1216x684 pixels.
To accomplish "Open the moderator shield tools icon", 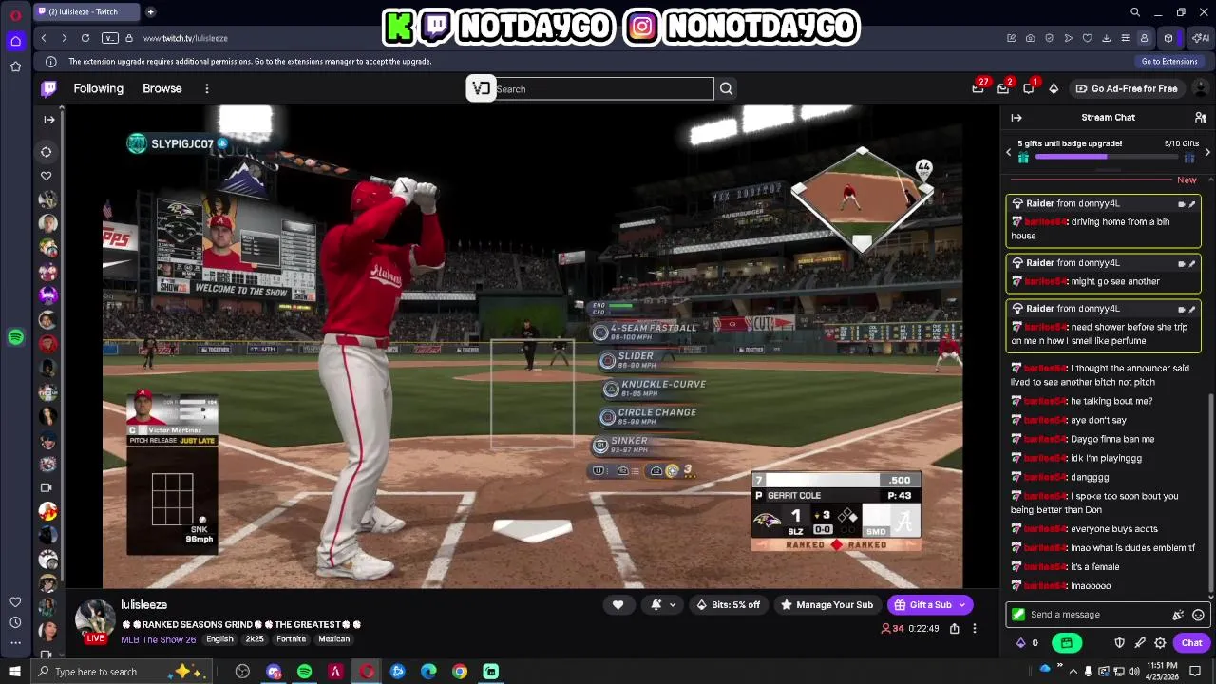I will click(1119, 643).
